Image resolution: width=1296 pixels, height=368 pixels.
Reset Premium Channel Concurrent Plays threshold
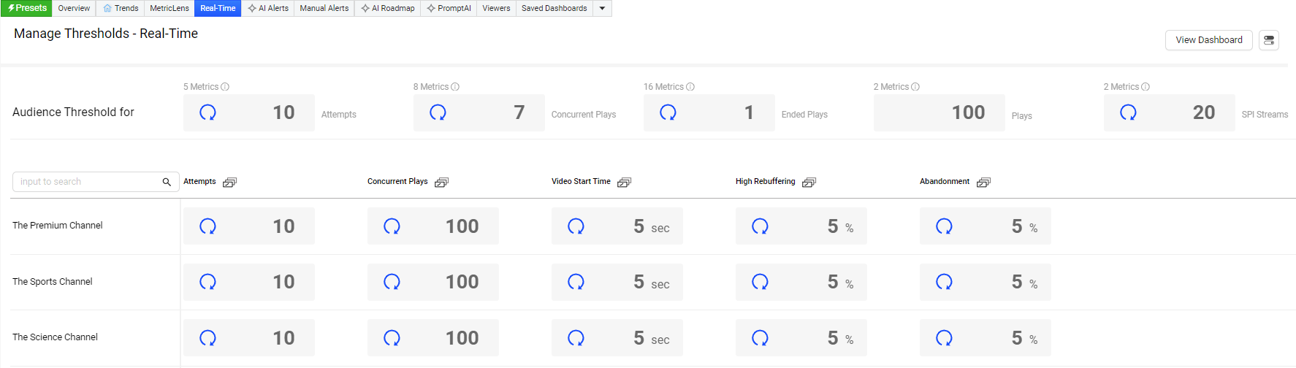pyautogui.click(x=392, y=226)
